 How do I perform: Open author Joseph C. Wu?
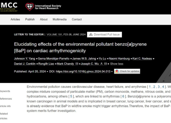click(x=90, y=64)
